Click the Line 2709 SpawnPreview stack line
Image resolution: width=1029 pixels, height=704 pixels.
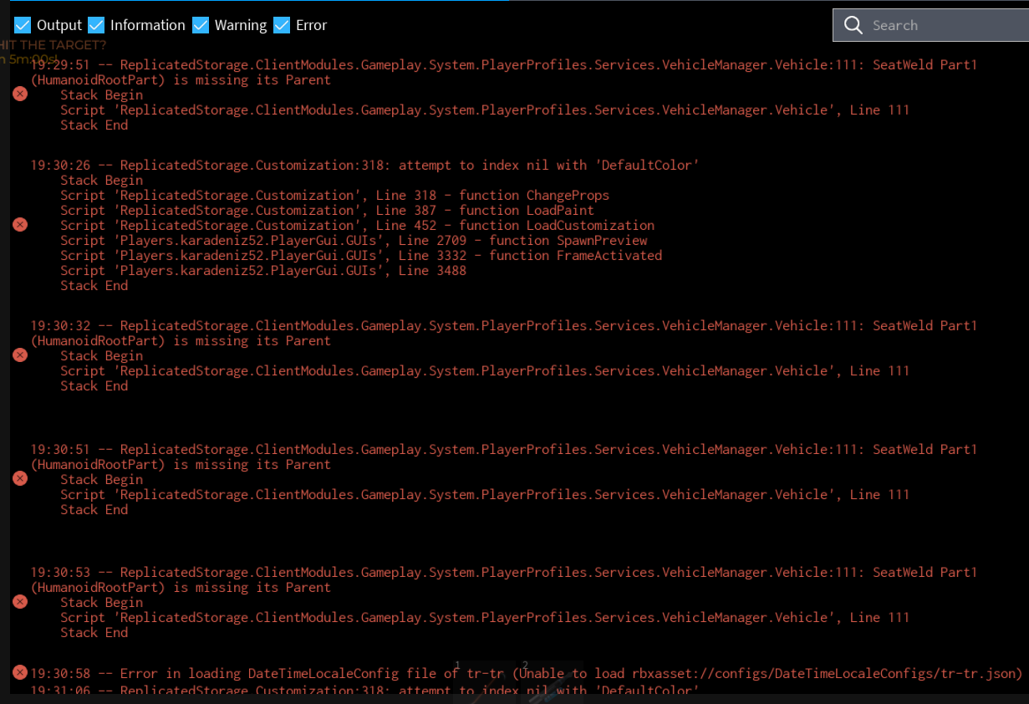354,240
